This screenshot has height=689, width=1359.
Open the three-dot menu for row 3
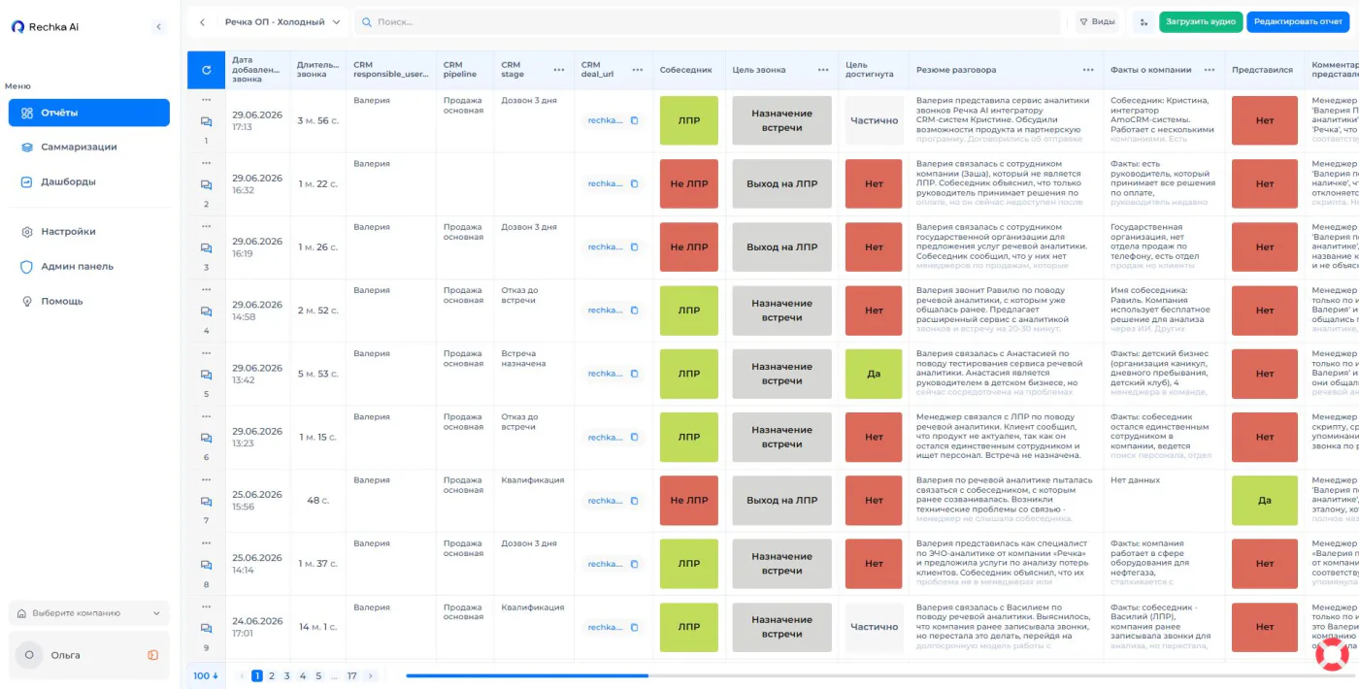click(x=206, y=226)
